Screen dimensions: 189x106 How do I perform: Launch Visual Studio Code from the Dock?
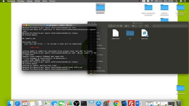[124, 103]
